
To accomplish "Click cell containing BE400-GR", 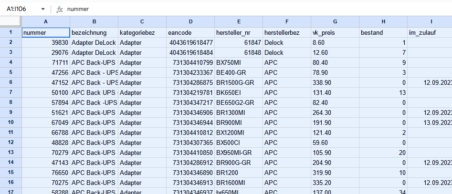I will [238, 72].
